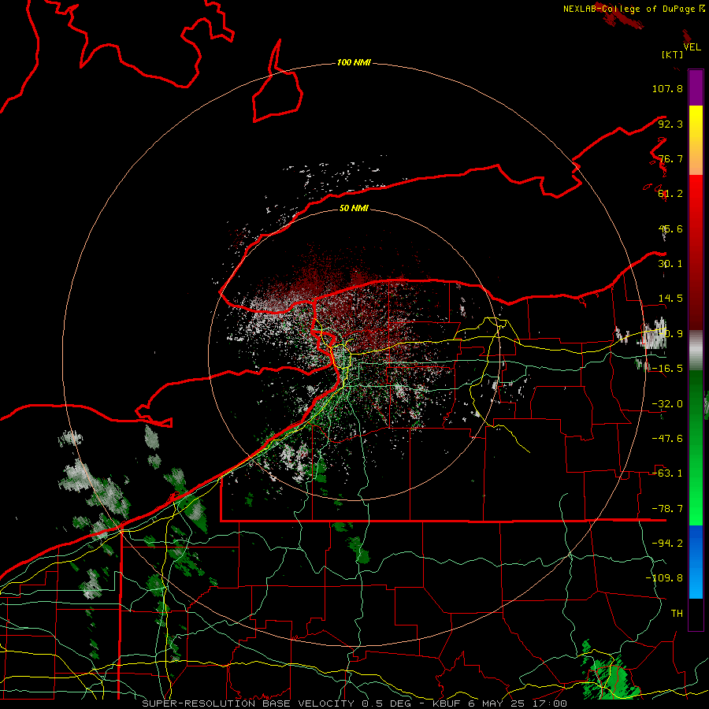Click the red segment of color bar
The image size is (709, 709).
pyautogui.click(x=696, y=252)
